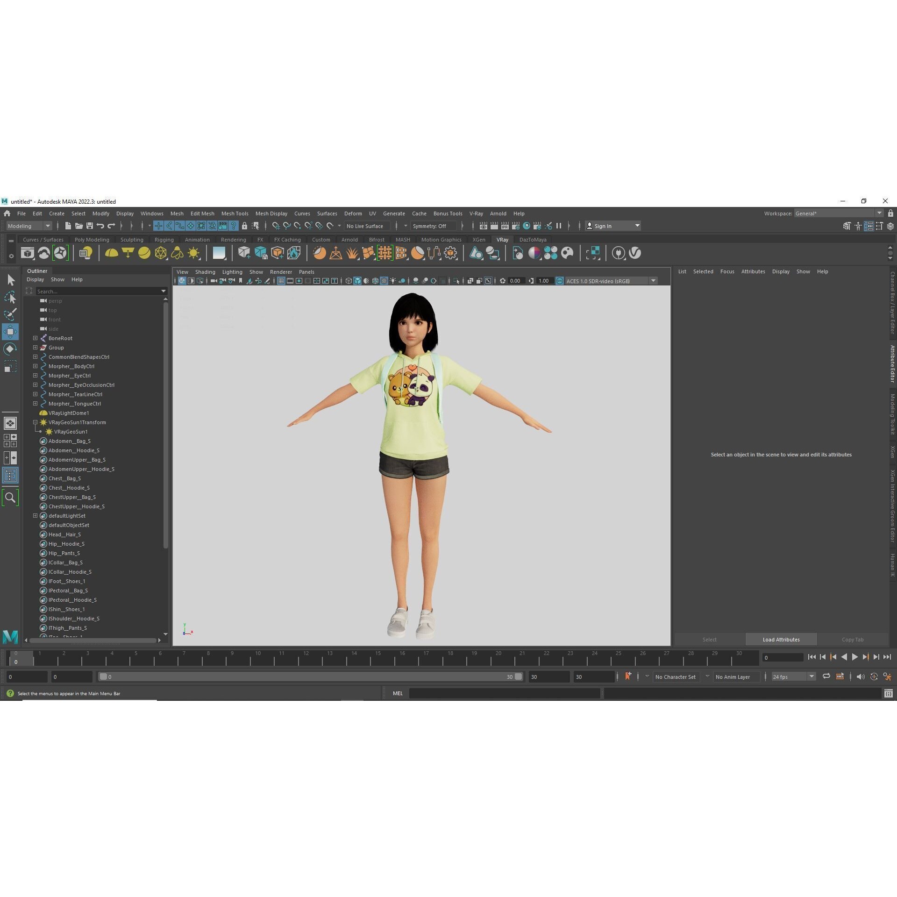Screen dimensions: 897x897
Task: Pick the Paint Selection tool
Action: (10, 314)
